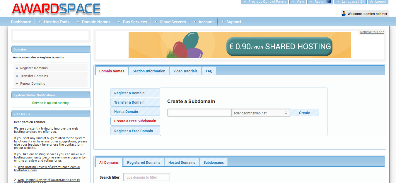
Task: Open the Language | EN dropdown
Action: pos(351,2)
